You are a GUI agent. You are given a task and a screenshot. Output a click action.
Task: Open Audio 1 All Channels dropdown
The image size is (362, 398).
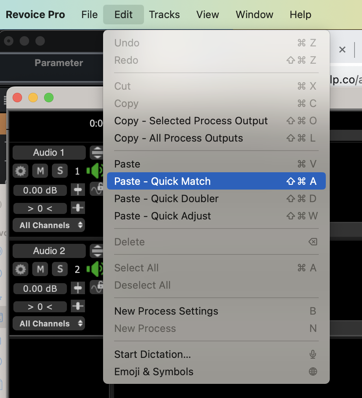point(49,225)
